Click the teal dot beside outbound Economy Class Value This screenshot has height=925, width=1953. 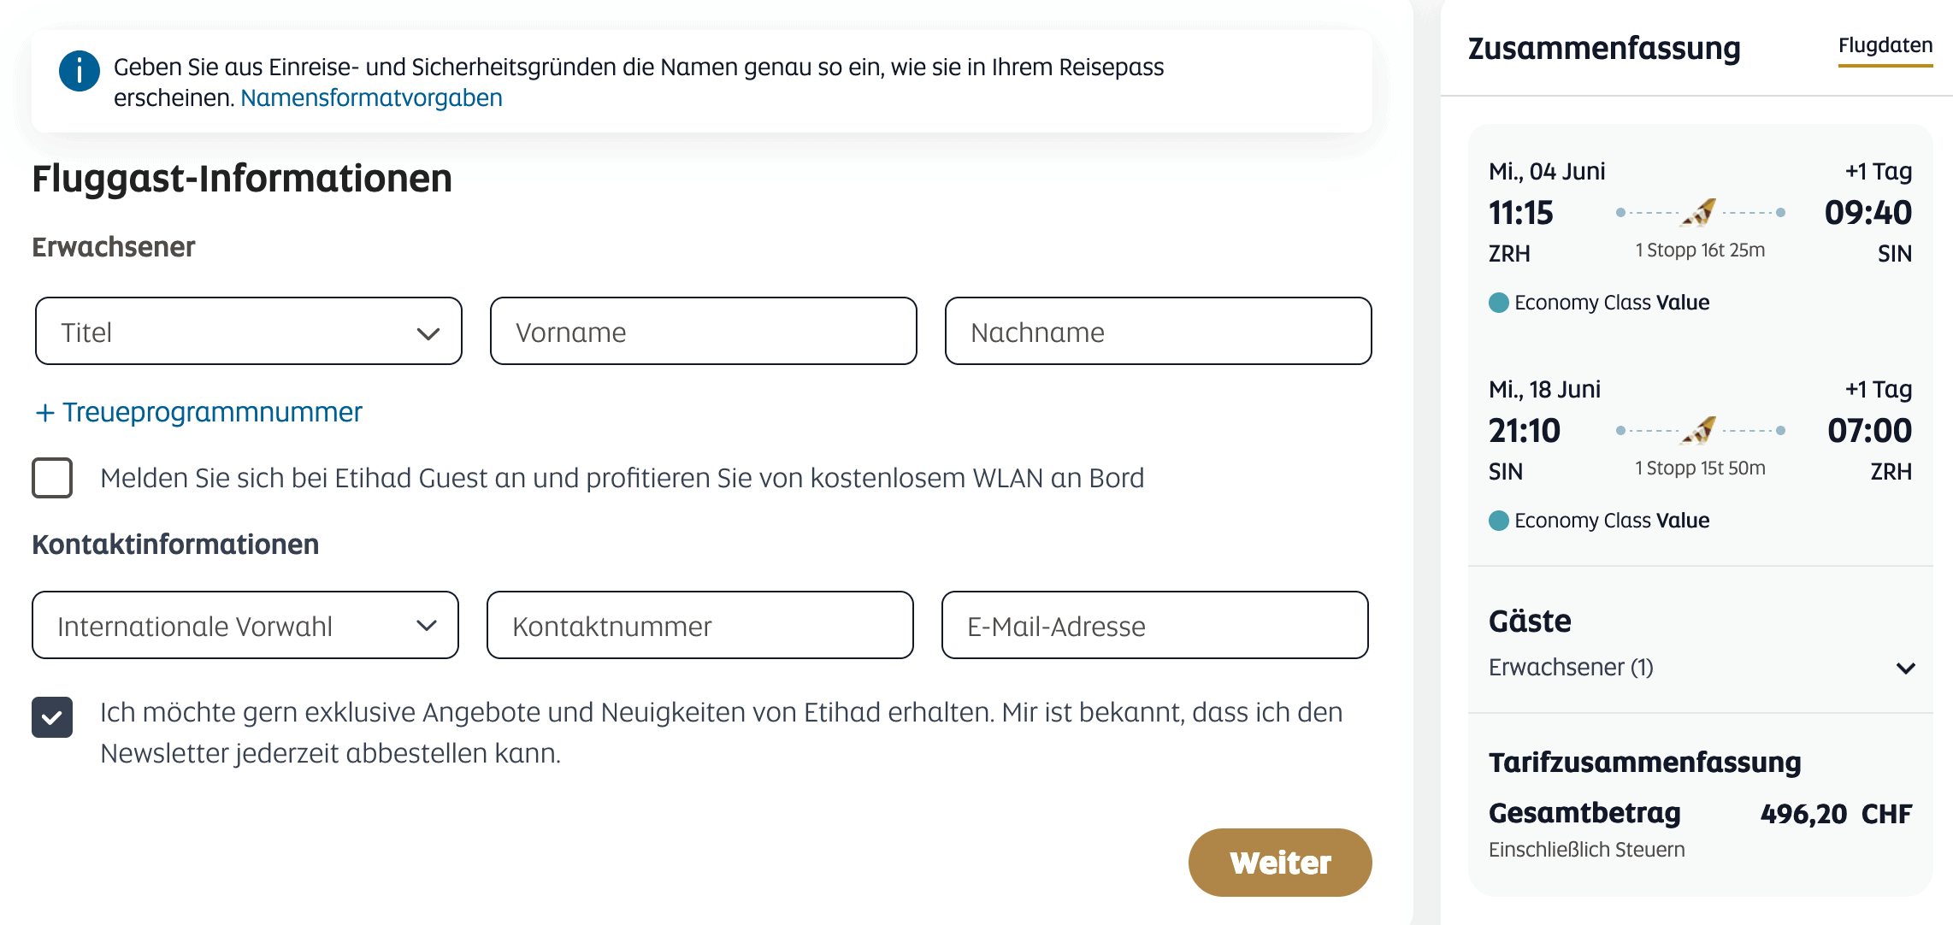tap(1498, 303)
